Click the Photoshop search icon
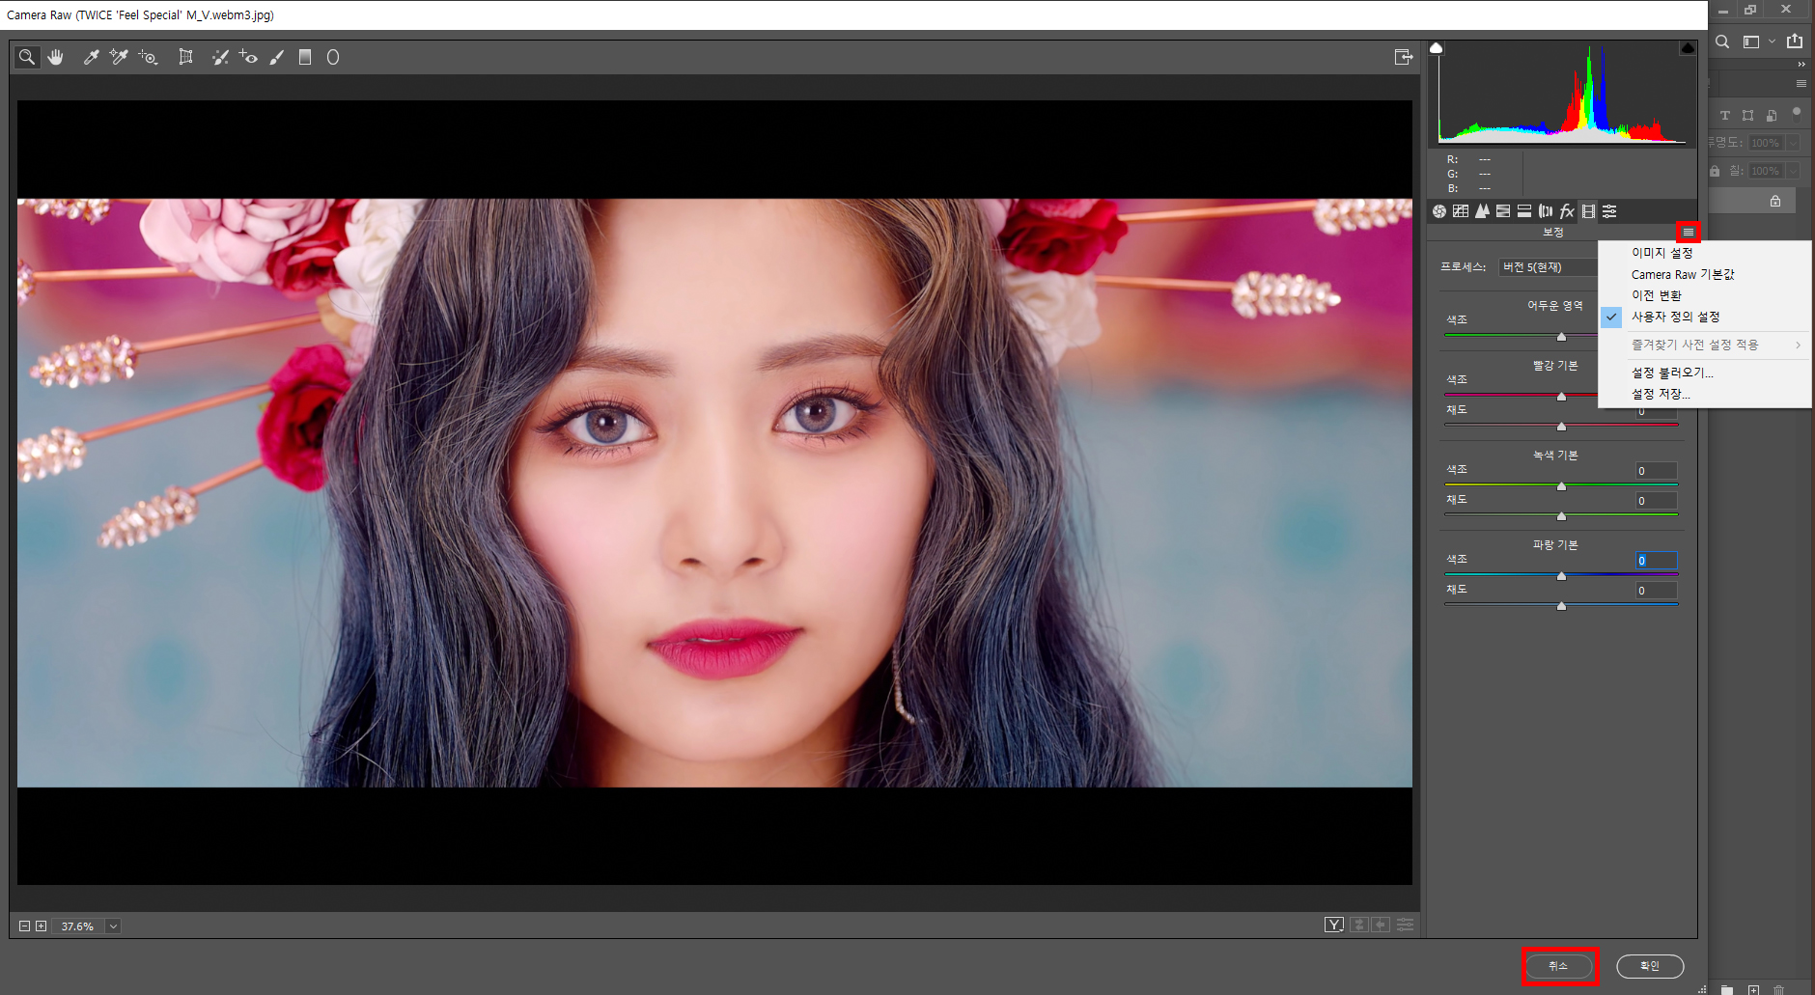This screenshot has height=995, width=1815. click(1722, 41)
